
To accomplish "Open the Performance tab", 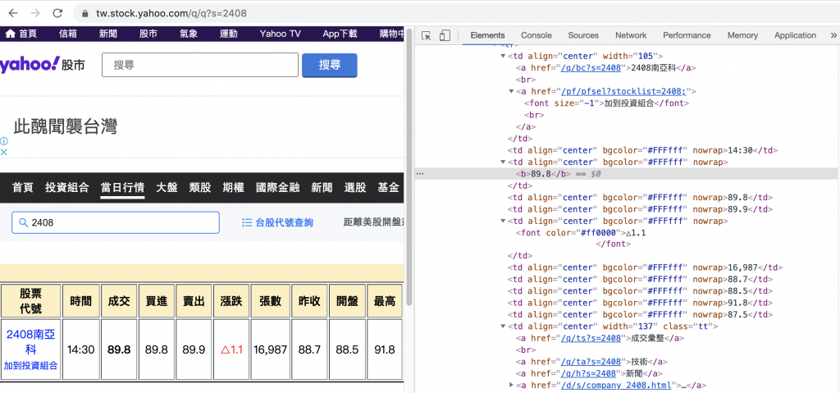I will (x=687, y=35).
